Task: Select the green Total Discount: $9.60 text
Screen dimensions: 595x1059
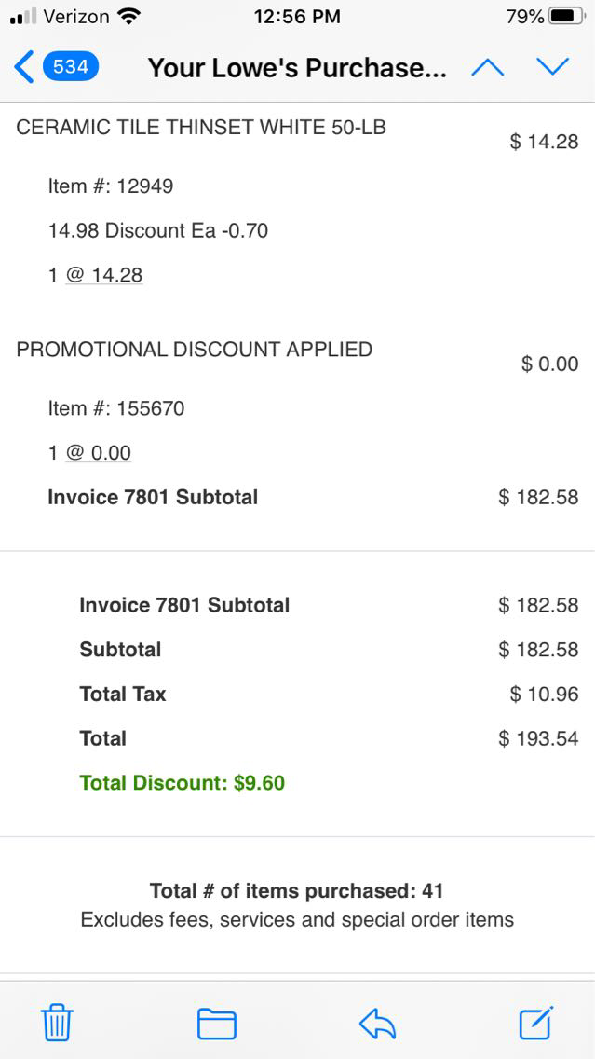Action: point(183,783)
